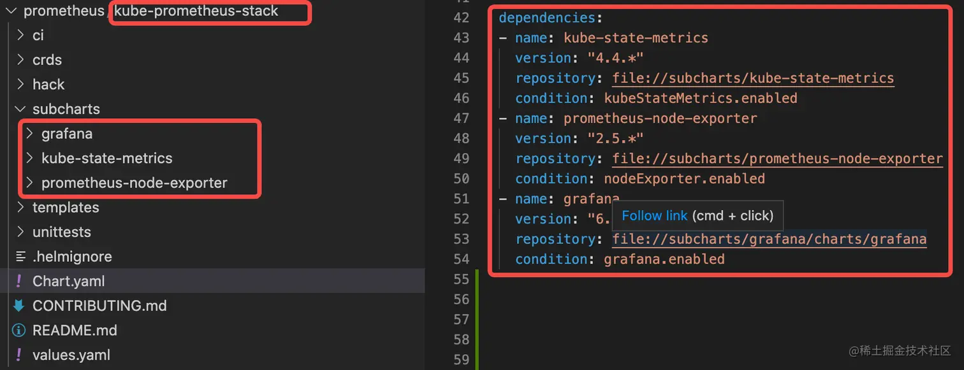Click line number 58 in the gutter
964x370 pixels.
(462, 340)
